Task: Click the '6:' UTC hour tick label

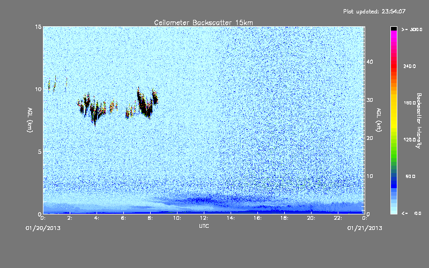Action: 123,218
